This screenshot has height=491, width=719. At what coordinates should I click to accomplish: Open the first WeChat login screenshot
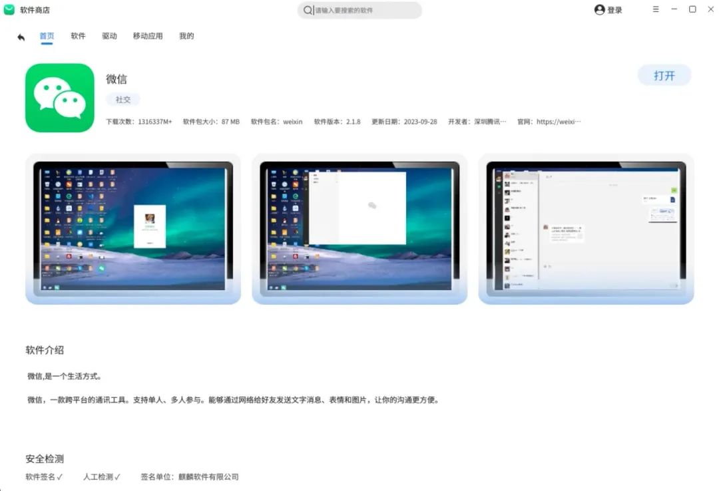(133, 229)
